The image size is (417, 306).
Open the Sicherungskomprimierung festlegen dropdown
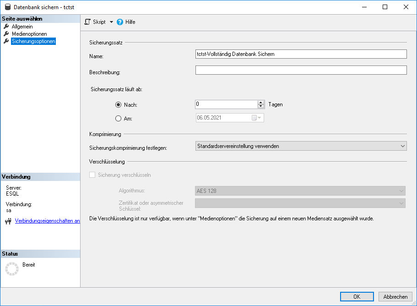coord(301,146)
